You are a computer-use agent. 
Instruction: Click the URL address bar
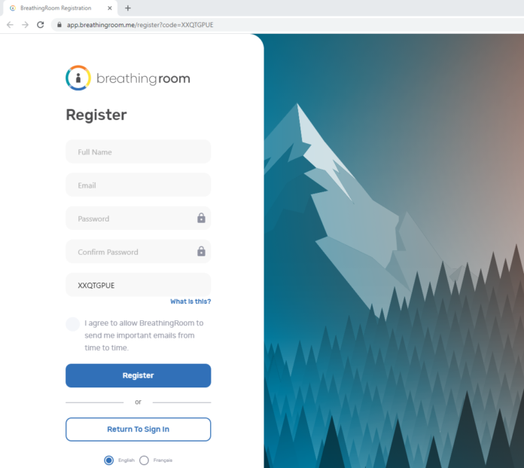(x=288, y=25)
